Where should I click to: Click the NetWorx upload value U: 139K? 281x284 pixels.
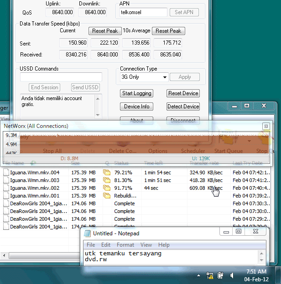(x=201, y=158)
